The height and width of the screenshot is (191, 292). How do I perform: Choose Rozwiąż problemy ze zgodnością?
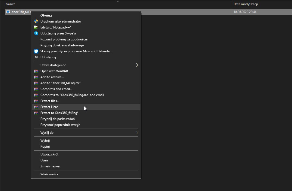tap(86, 39)
